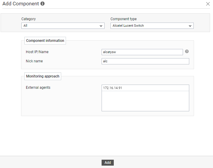The image size is (213, 168).
Task: Click the info icon beside Add Component
Action: [x=42, y=4]
